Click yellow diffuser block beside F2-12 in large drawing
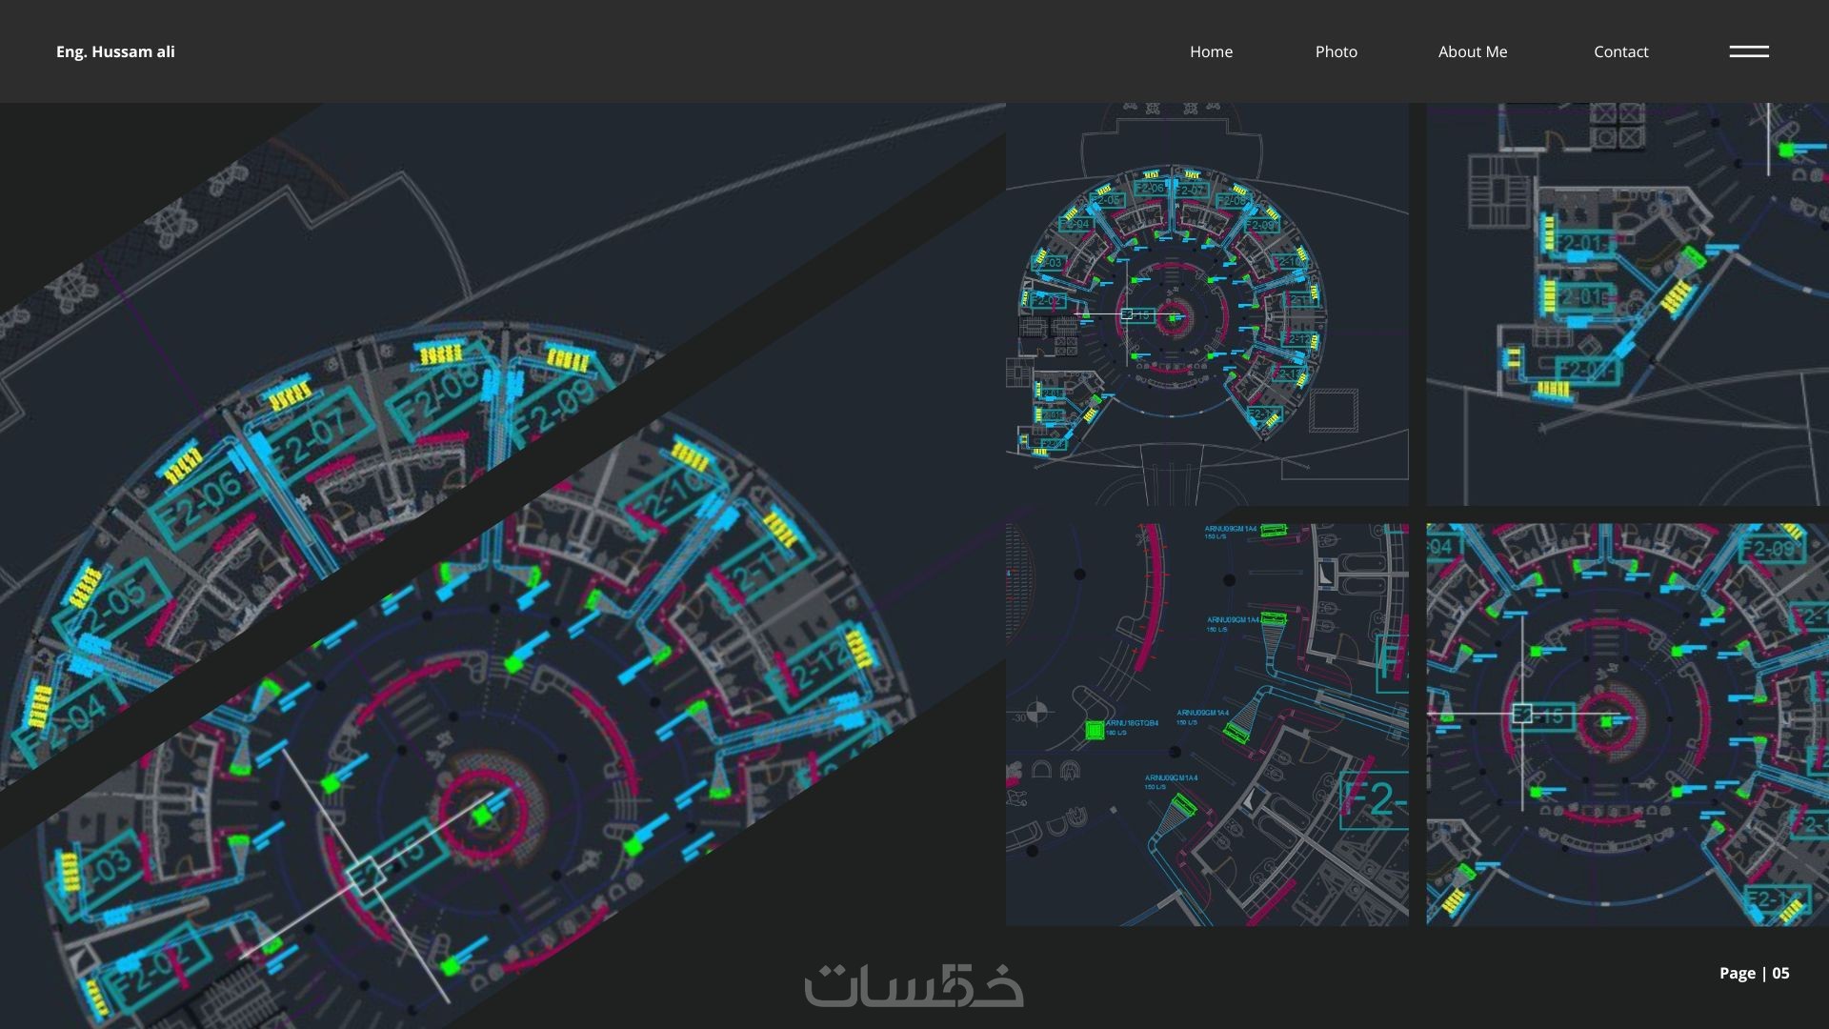Viewport: 1829px width, 1029px height. [860, 648]
